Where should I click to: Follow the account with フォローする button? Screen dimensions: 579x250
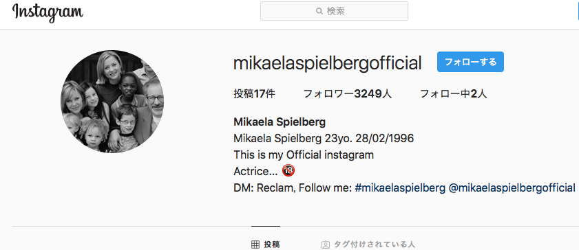(x=470, y=62)
